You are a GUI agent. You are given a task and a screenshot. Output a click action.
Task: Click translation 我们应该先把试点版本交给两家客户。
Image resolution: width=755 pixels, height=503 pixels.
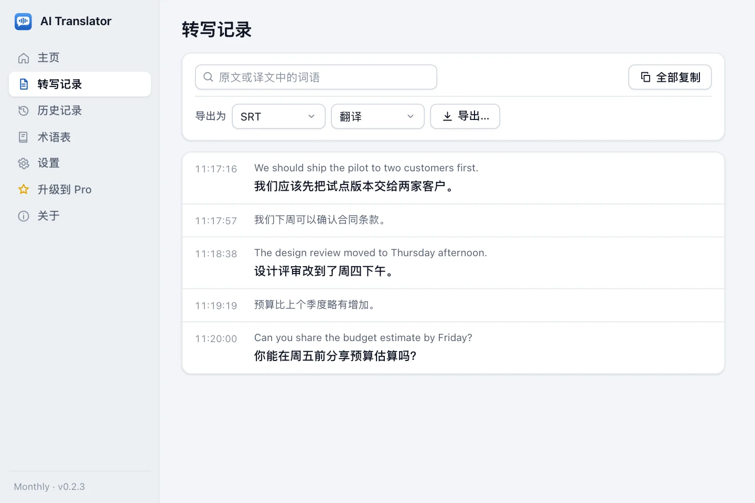(354, 186)
